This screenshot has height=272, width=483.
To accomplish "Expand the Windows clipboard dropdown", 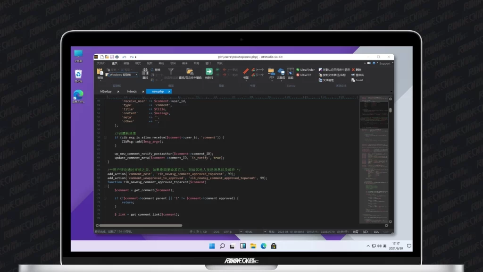I will click(x=137, y=75).
